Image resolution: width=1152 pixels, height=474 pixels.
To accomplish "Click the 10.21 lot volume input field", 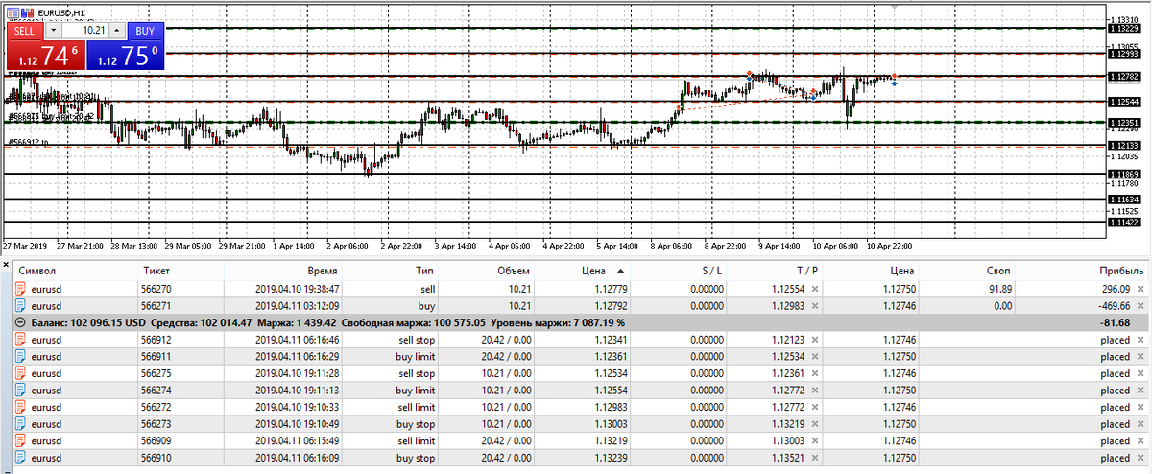I will 85,30.
